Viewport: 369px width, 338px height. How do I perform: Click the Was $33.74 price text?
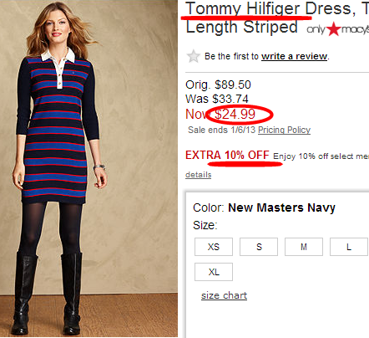(x=217, y=99)
